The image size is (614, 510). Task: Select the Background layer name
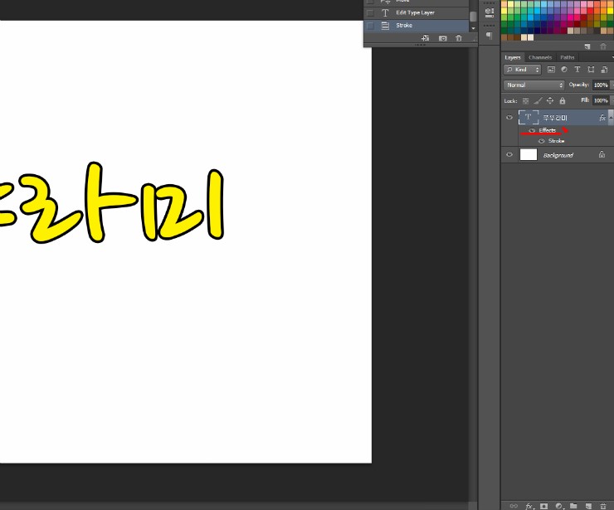point(558,155)
